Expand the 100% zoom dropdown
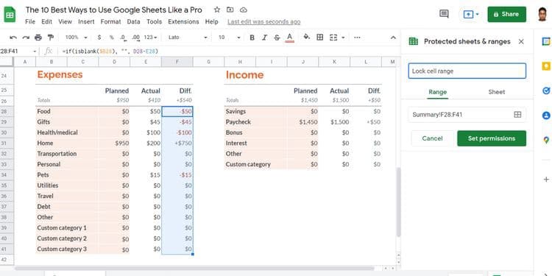552x276 pixels. [x=77, y=38]
